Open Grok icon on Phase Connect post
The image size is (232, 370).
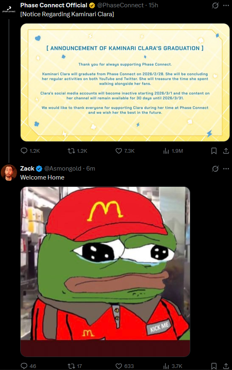point(215,5)
